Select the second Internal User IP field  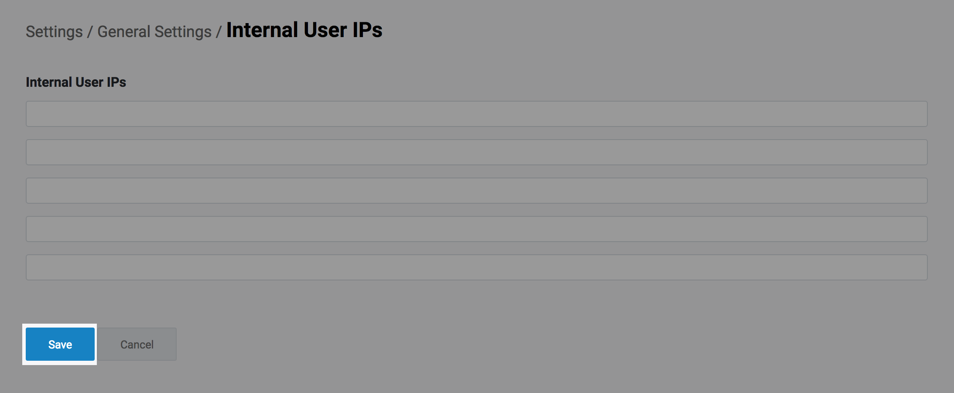coord(476,152)
